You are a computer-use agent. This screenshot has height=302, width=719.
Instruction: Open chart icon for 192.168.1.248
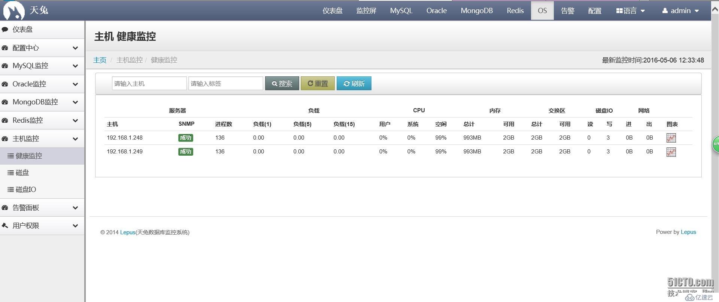pyautogui.click(x=671, y=138)
